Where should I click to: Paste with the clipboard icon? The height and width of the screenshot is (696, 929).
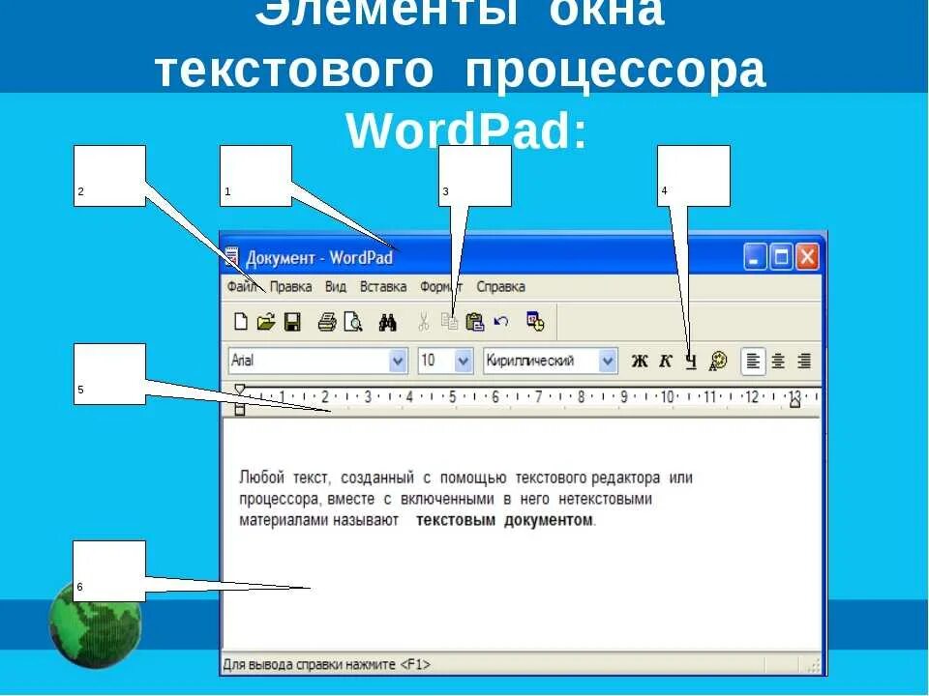click(475, 321)
